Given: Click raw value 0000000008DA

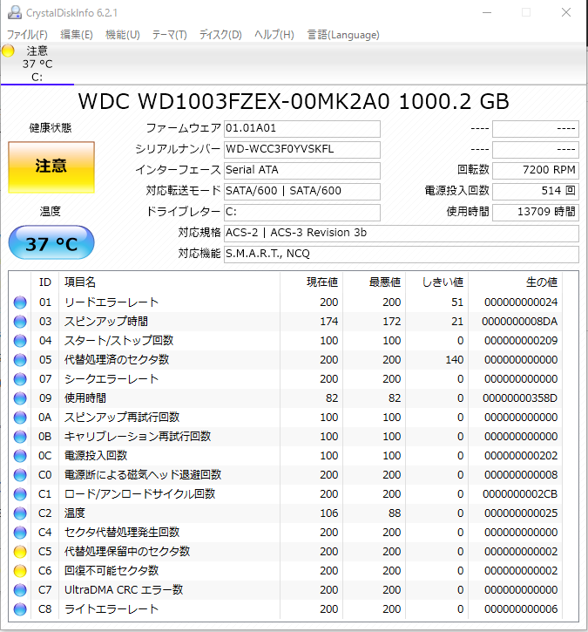Looking at the screenshot, I should click(x=519, y=322).
